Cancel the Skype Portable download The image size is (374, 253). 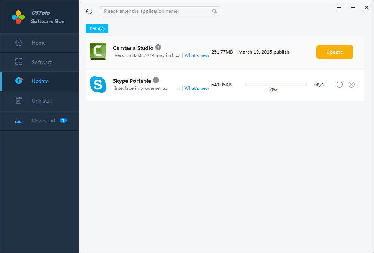352,85
